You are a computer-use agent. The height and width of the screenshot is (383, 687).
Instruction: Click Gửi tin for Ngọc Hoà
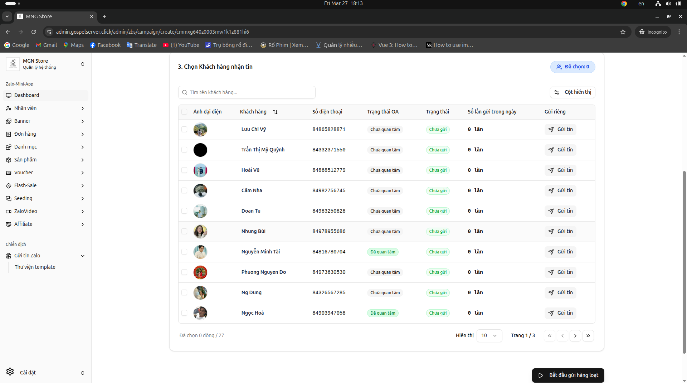(x=560, y=313)
